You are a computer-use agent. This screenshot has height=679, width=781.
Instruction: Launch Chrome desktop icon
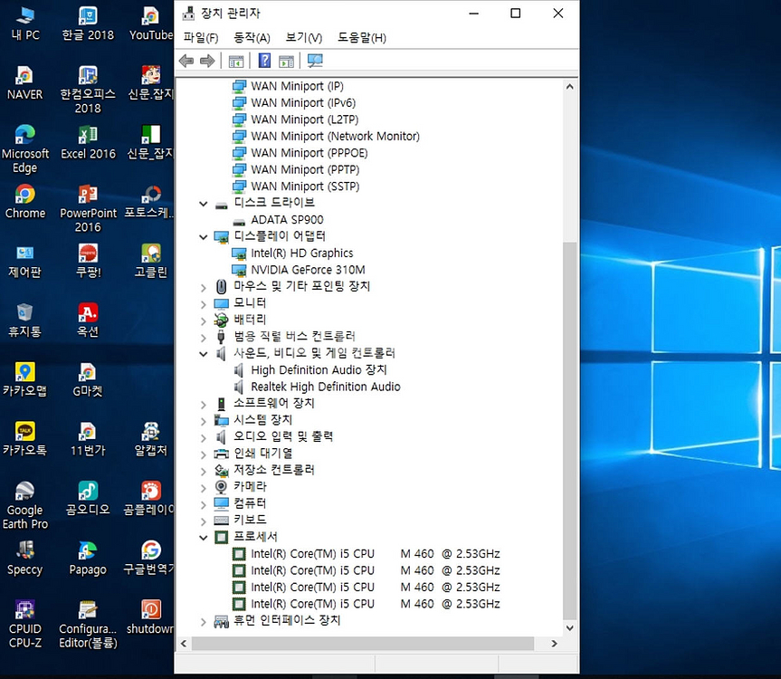click(x=25, y=202)
